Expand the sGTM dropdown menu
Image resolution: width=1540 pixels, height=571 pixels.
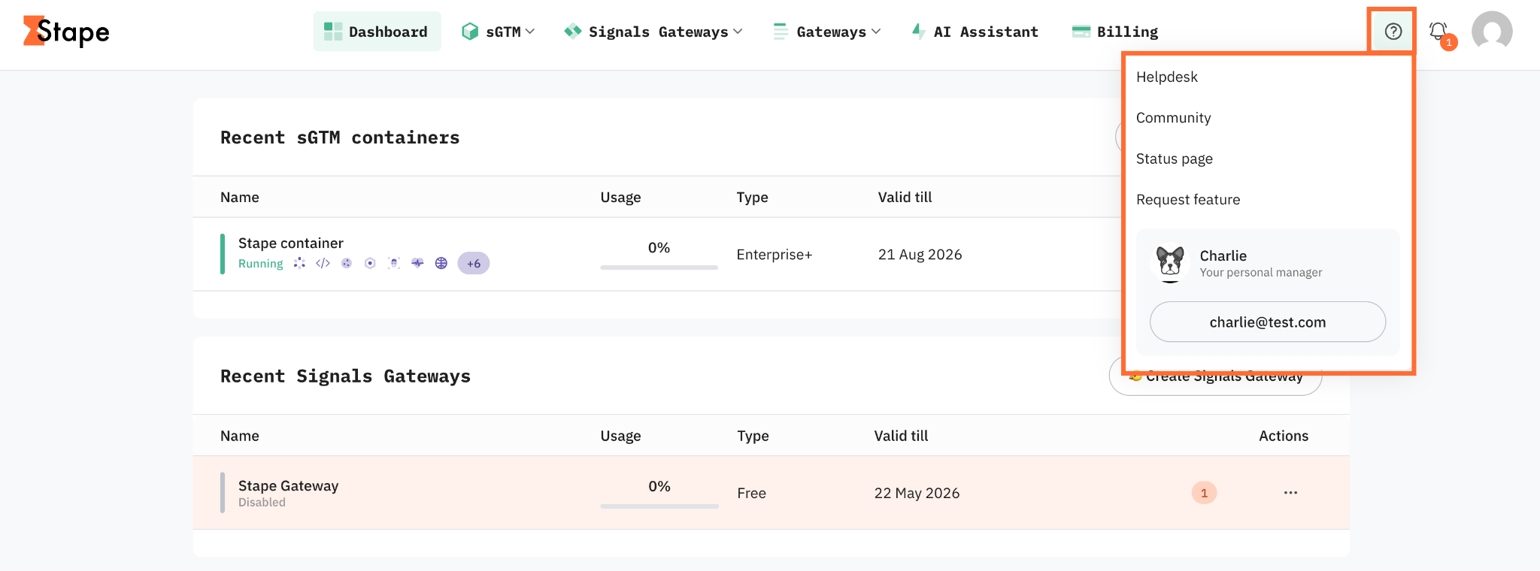499,32
